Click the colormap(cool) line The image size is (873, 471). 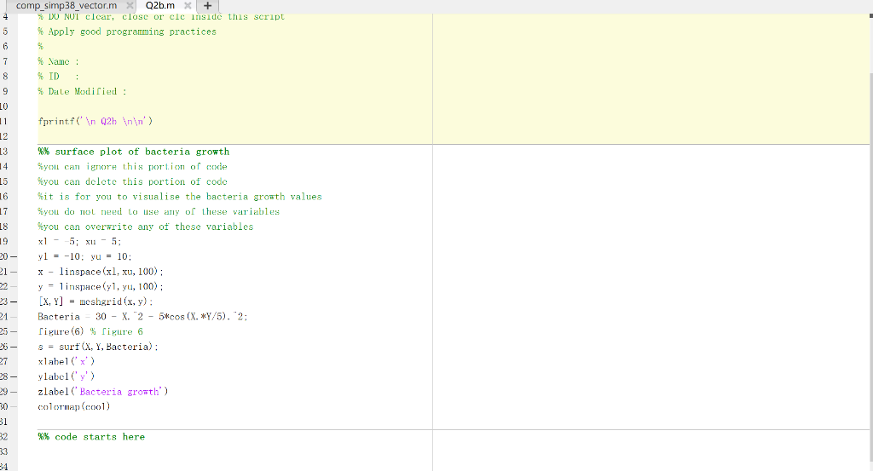click(74, 407)
